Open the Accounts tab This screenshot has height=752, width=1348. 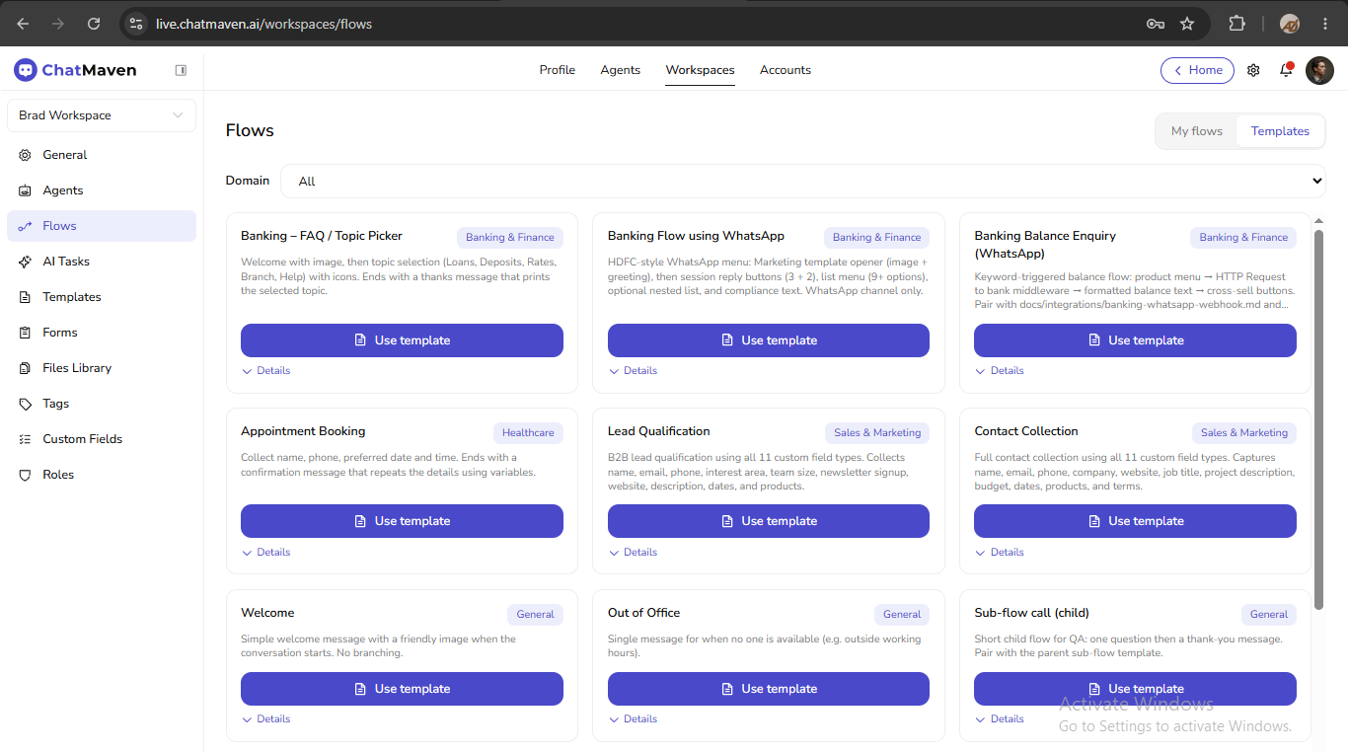(786, 70)
